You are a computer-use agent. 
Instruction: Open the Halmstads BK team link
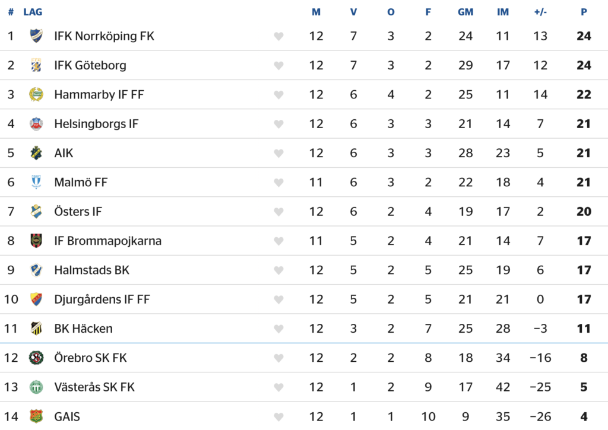91,270
